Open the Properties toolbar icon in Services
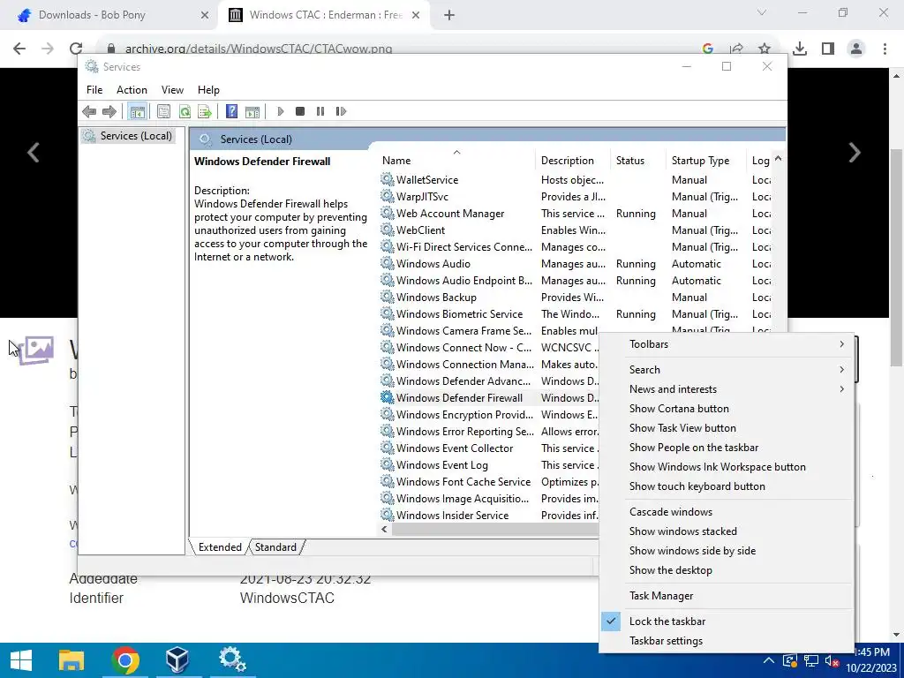Viewport: 904px width, 678px height. (163, 111)
